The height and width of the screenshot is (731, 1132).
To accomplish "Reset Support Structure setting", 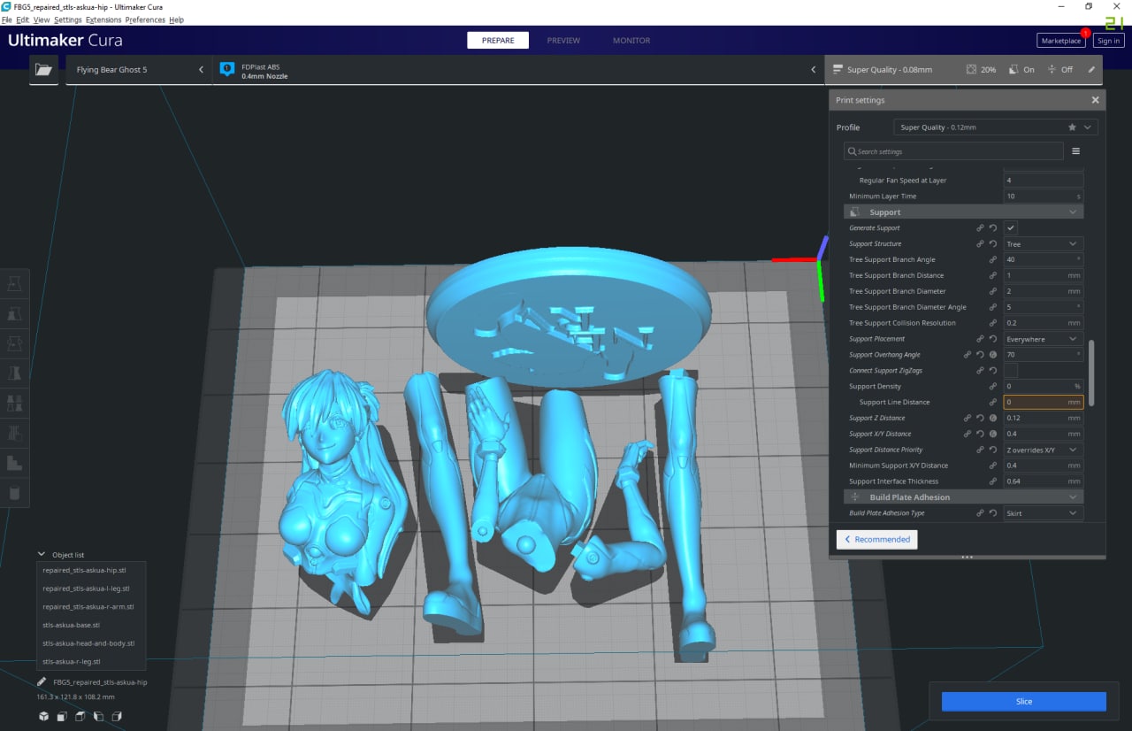I will [x=993, y=244].
